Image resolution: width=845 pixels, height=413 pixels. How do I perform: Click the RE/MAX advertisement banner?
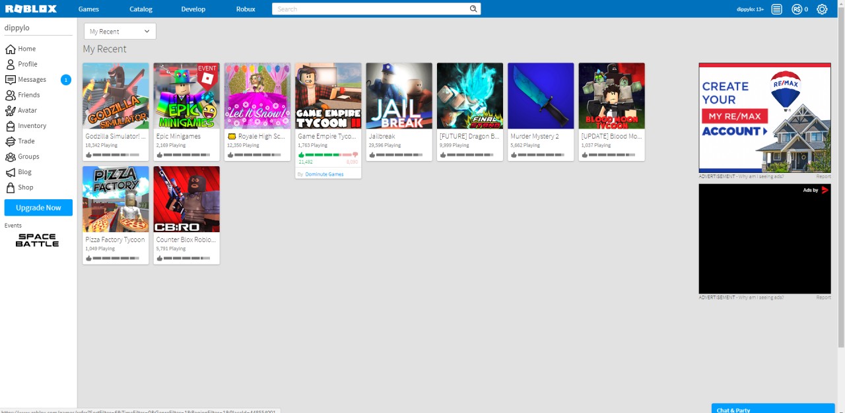coord(765,117)
